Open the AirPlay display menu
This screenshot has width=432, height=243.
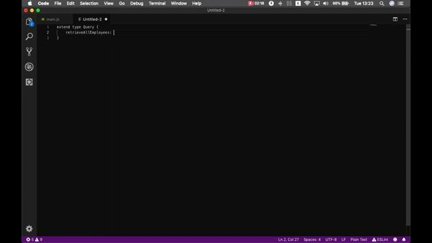tap(317, 3)
